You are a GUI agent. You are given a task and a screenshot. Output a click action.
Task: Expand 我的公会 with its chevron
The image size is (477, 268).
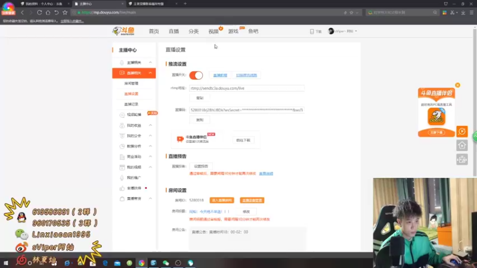pyautogui.click(x=150, y=136)
